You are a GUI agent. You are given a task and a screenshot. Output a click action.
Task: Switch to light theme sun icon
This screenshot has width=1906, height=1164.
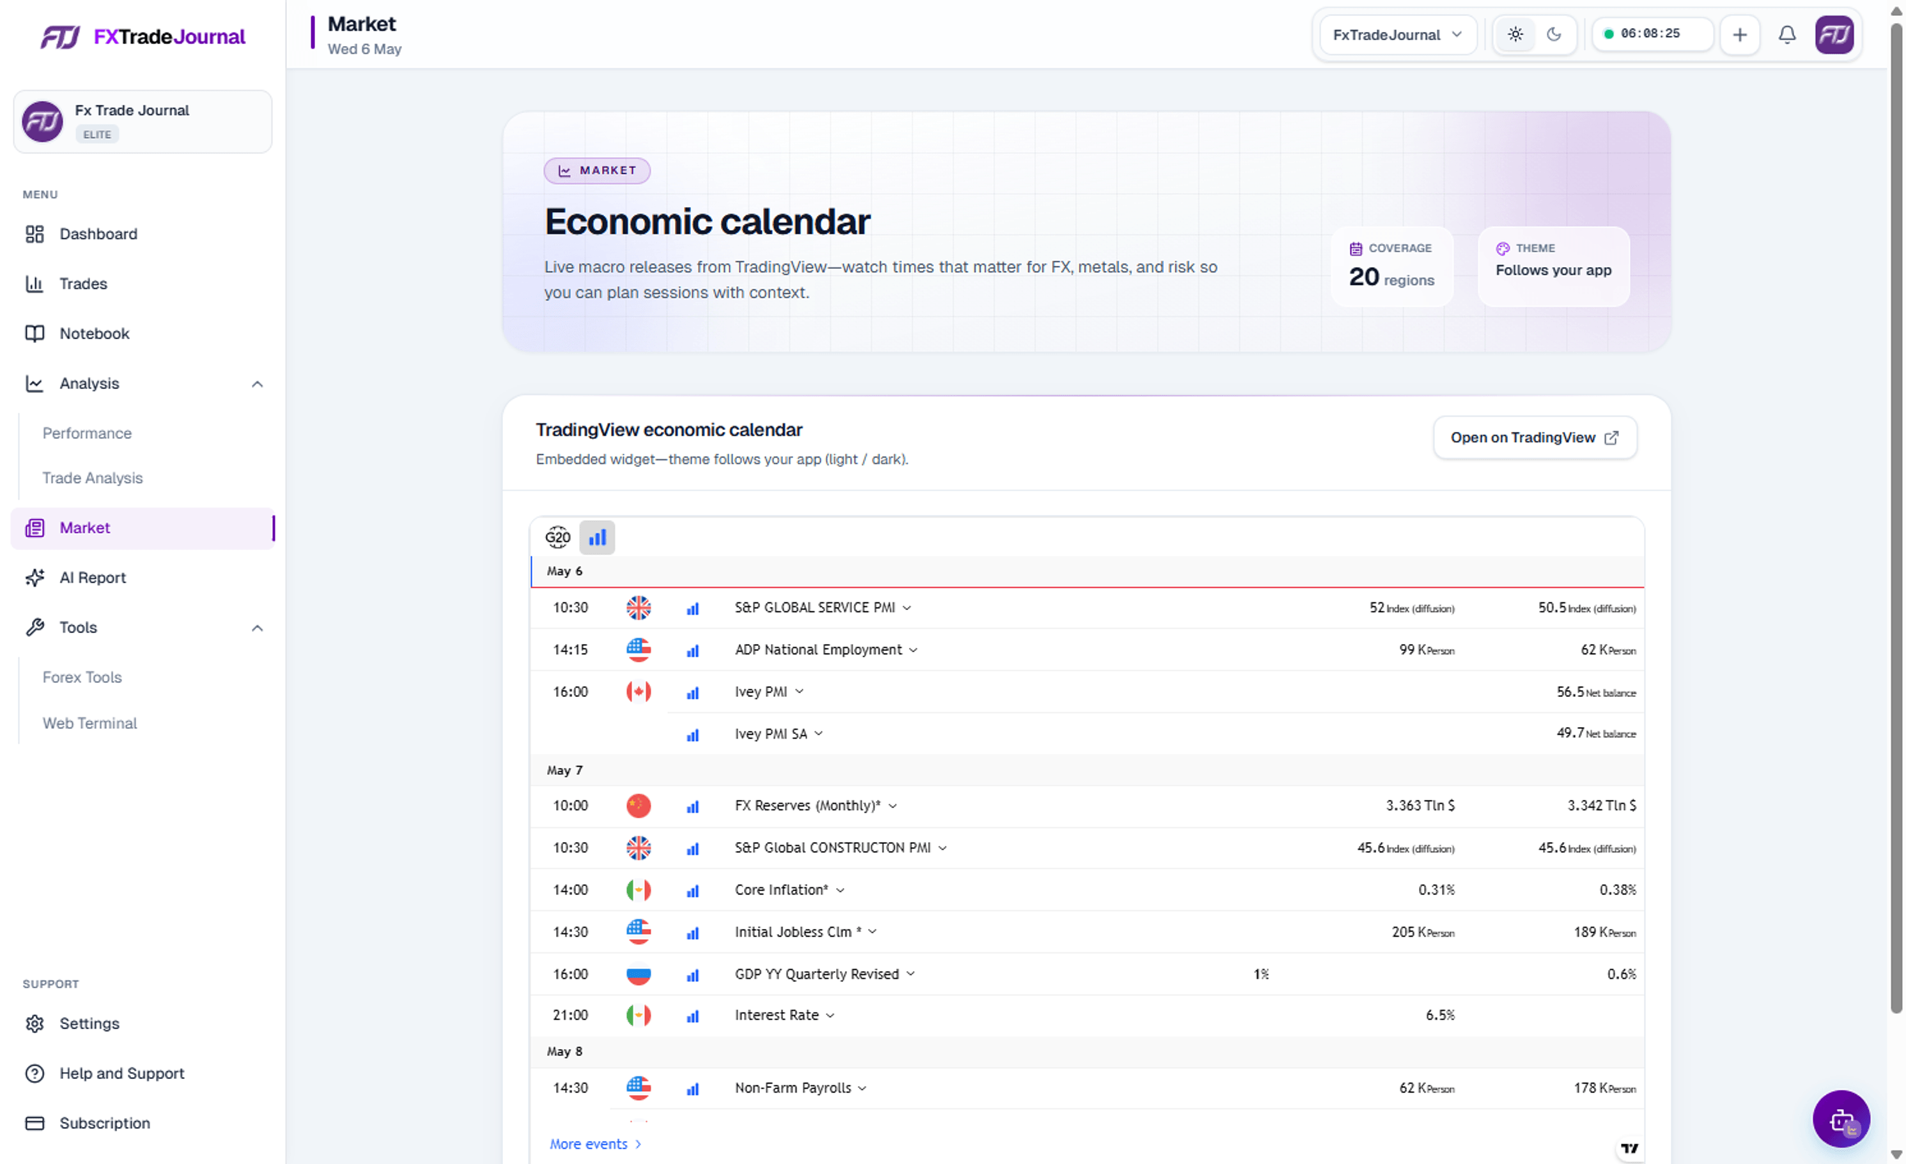click(x=1515, y=34)
